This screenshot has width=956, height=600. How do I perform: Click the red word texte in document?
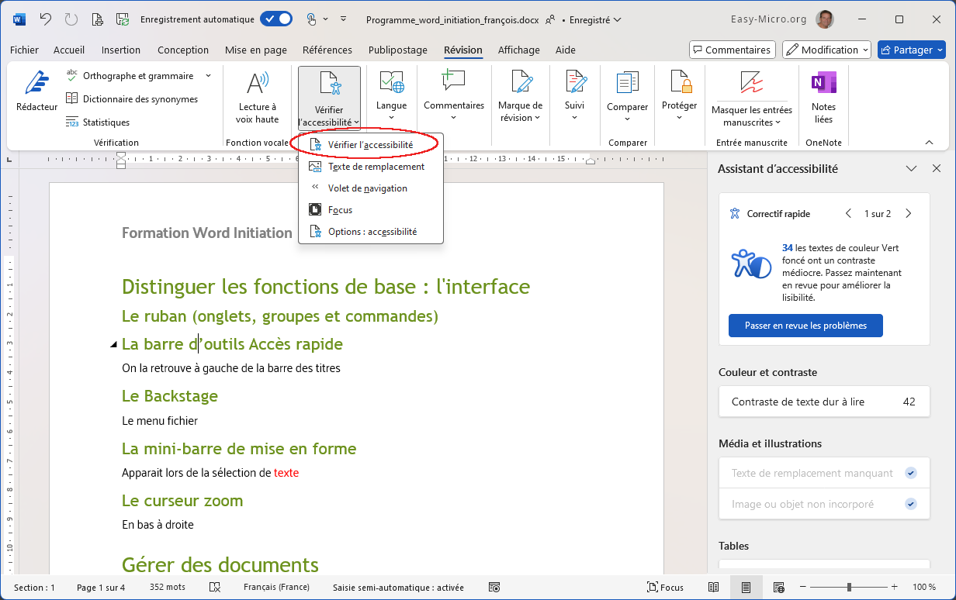[286, 473]
